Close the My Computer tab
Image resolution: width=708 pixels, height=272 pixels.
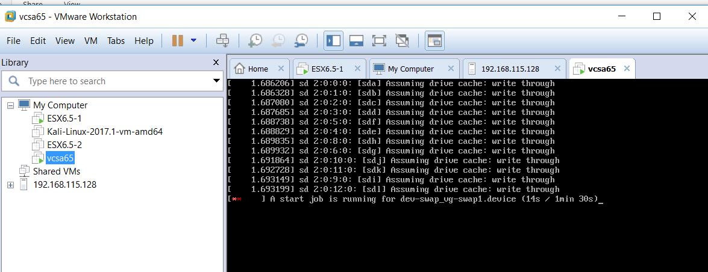tap(451, 69)
